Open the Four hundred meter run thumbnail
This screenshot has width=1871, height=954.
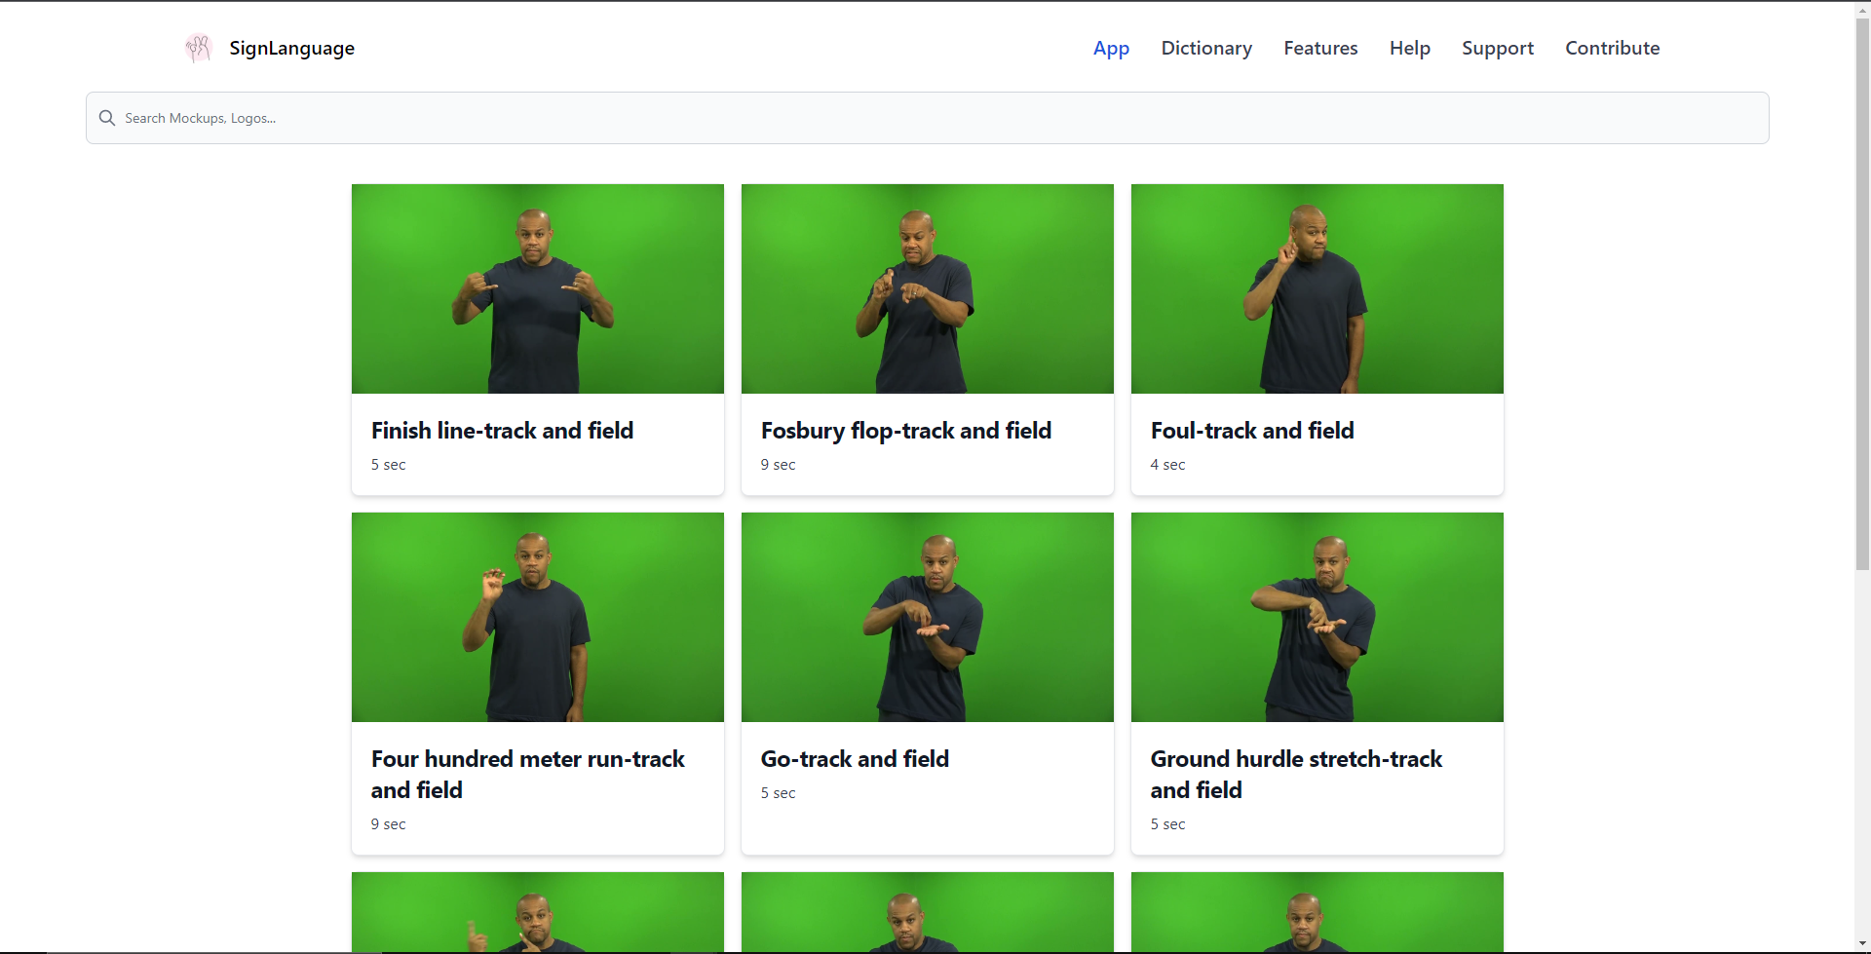pyautogui.click(x=538, y=617)
